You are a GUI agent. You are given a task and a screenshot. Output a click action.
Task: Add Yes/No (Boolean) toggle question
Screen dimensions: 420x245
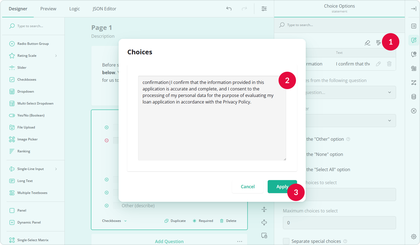(x=31, y=115)
